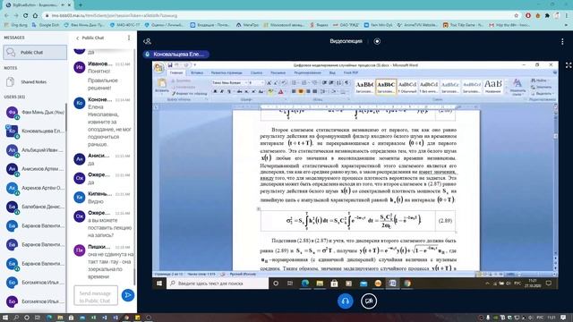Click Русский (Россия) in Word status bar
Screen dimensions: 573x322
(x=243, y=275)
